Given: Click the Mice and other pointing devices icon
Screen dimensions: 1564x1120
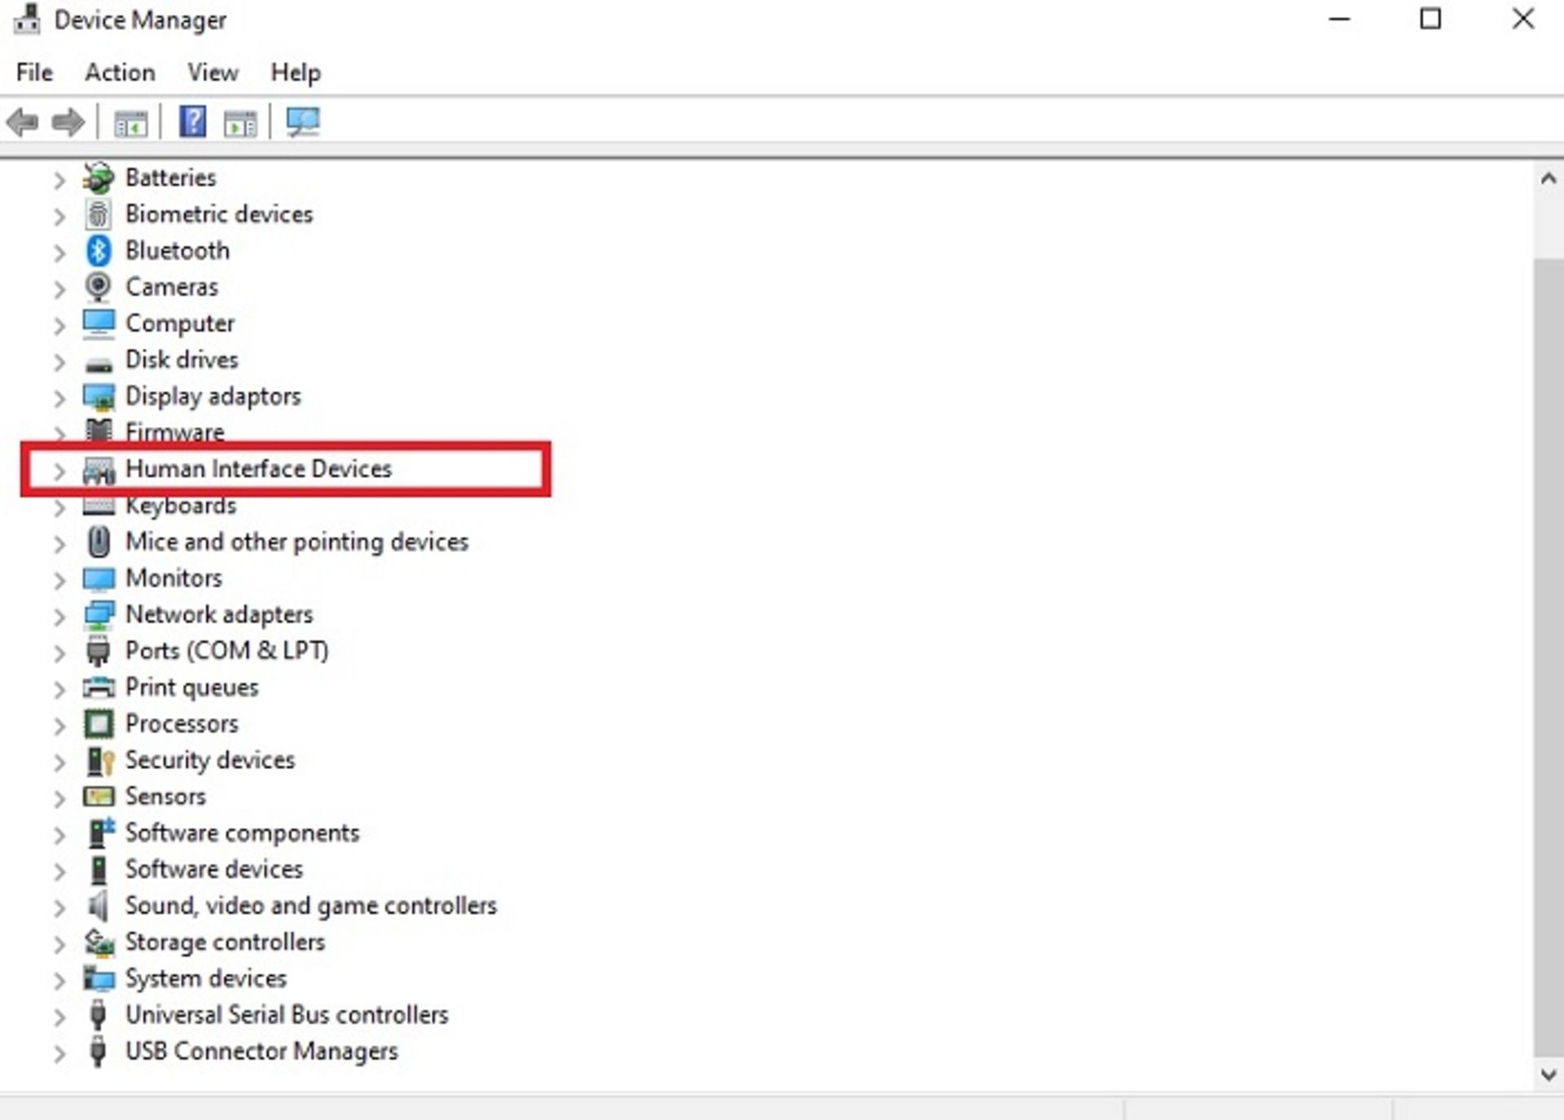Looking at the screenshot, I should 99,542.
